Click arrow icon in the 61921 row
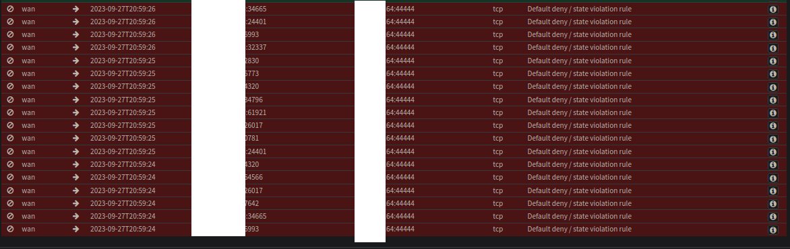Screen dimensions: 790x249 pyautogui.click(x=75, y=112)
